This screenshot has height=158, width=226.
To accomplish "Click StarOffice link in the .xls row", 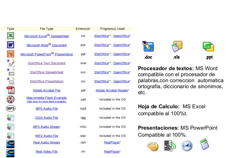I will click(x=101, y=36).
